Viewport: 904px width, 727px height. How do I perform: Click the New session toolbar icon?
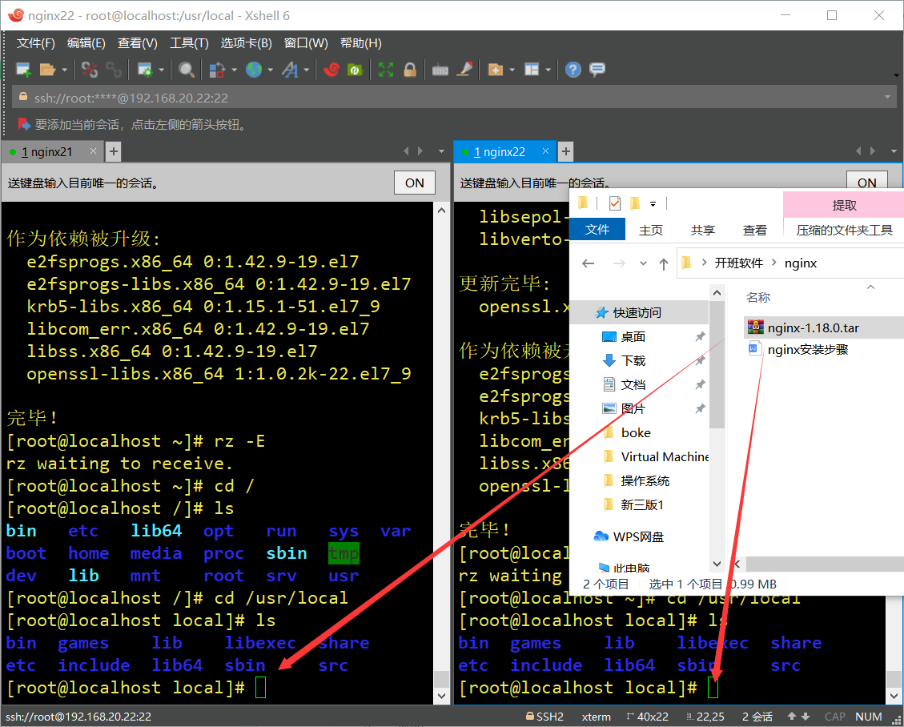pyautogui.click(x=23, y=70)
